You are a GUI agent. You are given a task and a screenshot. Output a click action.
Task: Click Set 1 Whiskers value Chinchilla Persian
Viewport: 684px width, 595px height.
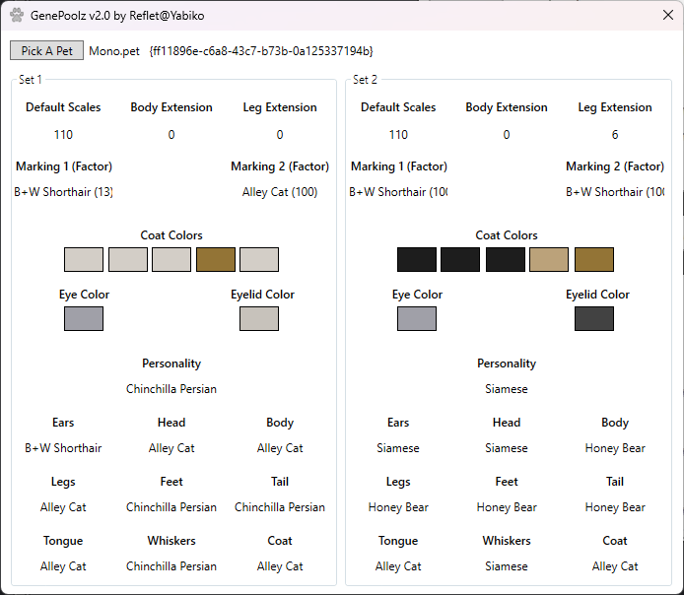tap(171, 566)
